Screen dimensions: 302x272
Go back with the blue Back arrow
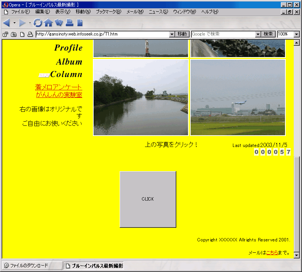pyautogui.click(x=6, y=23)
